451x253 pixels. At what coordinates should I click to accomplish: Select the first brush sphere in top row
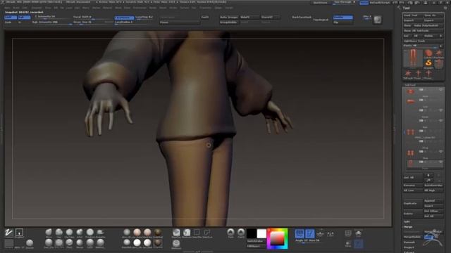click(49, 232)
